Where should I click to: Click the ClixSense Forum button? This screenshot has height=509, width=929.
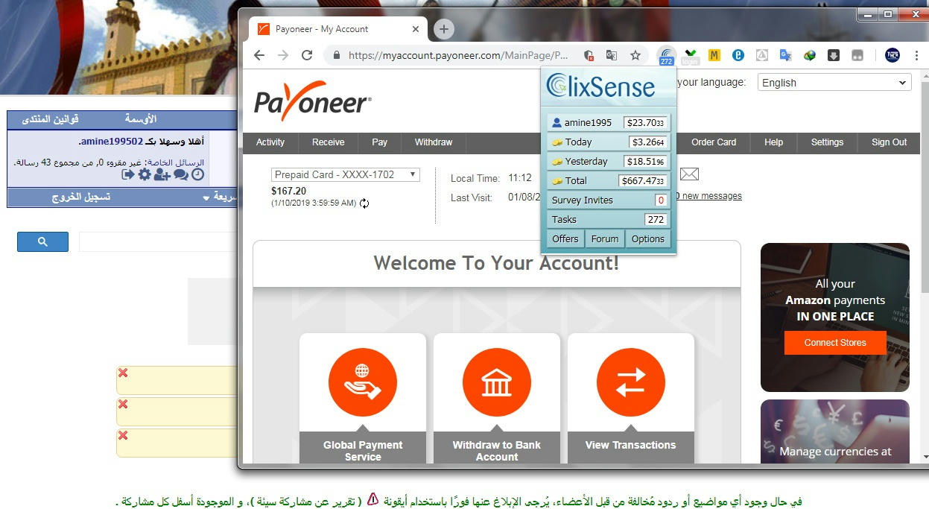[605, 238]
